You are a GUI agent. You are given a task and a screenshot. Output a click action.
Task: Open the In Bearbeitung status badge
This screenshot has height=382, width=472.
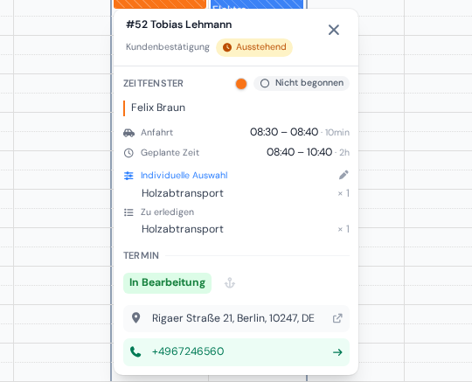(x=167, y=283)
